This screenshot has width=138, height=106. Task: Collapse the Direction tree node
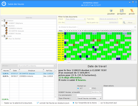click(x=2, y=21)
